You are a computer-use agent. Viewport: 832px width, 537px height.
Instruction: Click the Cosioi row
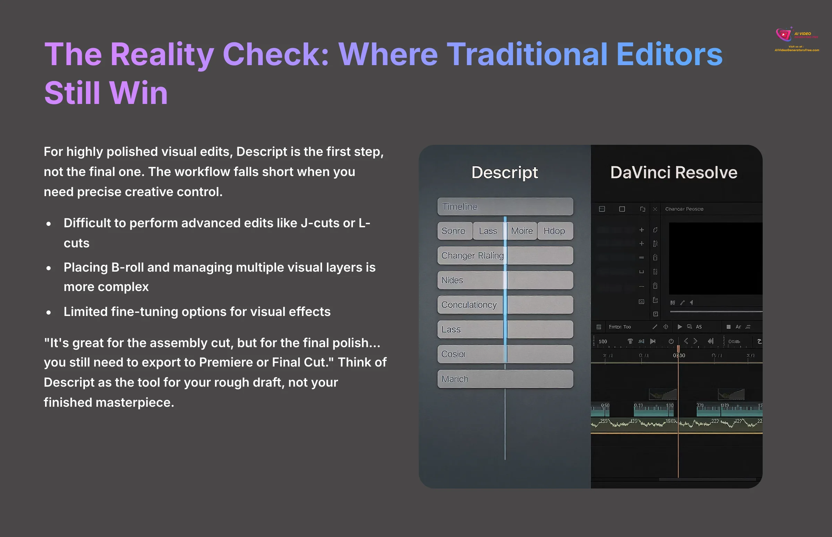[x=505, y=354]
